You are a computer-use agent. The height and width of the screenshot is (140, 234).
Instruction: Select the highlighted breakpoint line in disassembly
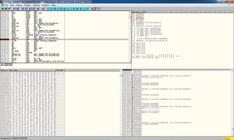click(x=34, y=40)
